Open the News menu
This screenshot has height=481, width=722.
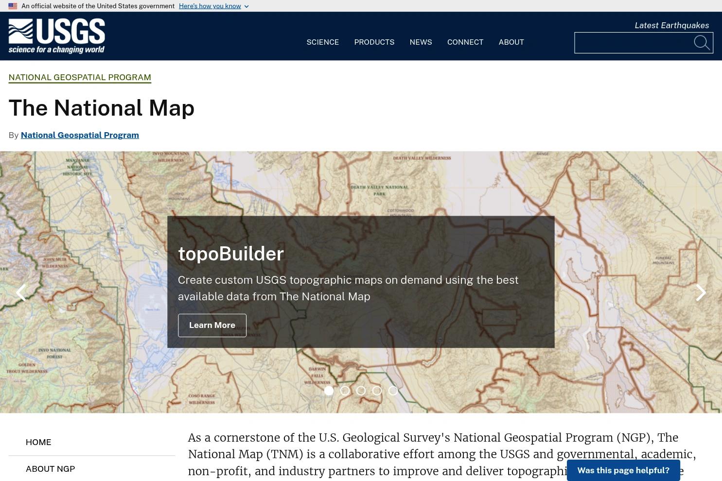(x=421, y=42)
